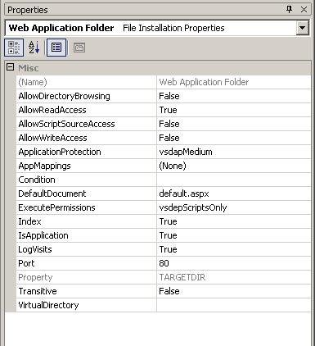Select the LogVisits True value

[x=234, y=249]
